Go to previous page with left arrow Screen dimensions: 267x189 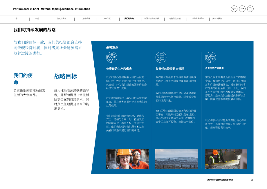(x=234, y=9)
